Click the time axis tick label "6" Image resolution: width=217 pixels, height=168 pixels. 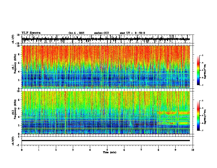(x=124, y=150)
